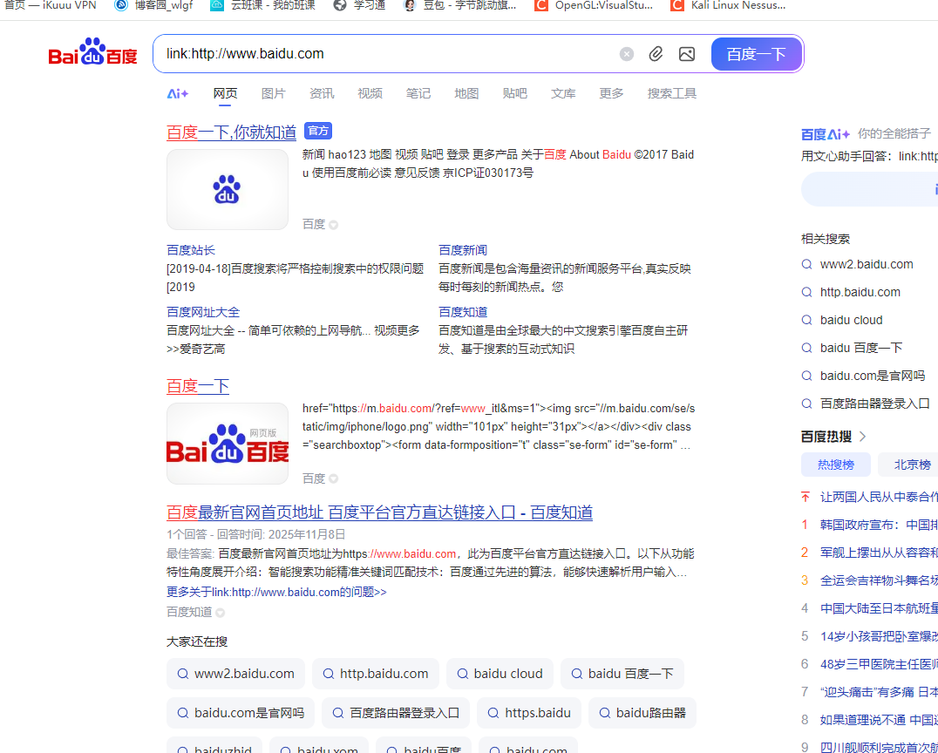
Task: Open image search via the camera icon
Action: point(686,53)
